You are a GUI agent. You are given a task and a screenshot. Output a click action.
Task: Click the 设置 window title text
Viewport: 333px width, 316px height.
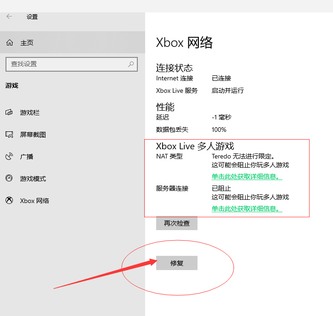[x=32, y=17]
